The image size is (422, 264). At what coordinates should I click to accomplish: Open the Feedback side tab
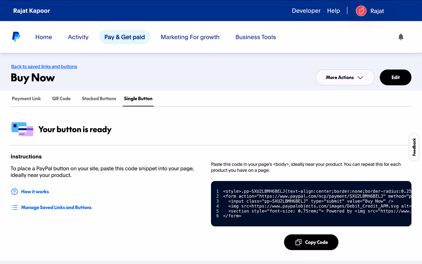point(414,147)
